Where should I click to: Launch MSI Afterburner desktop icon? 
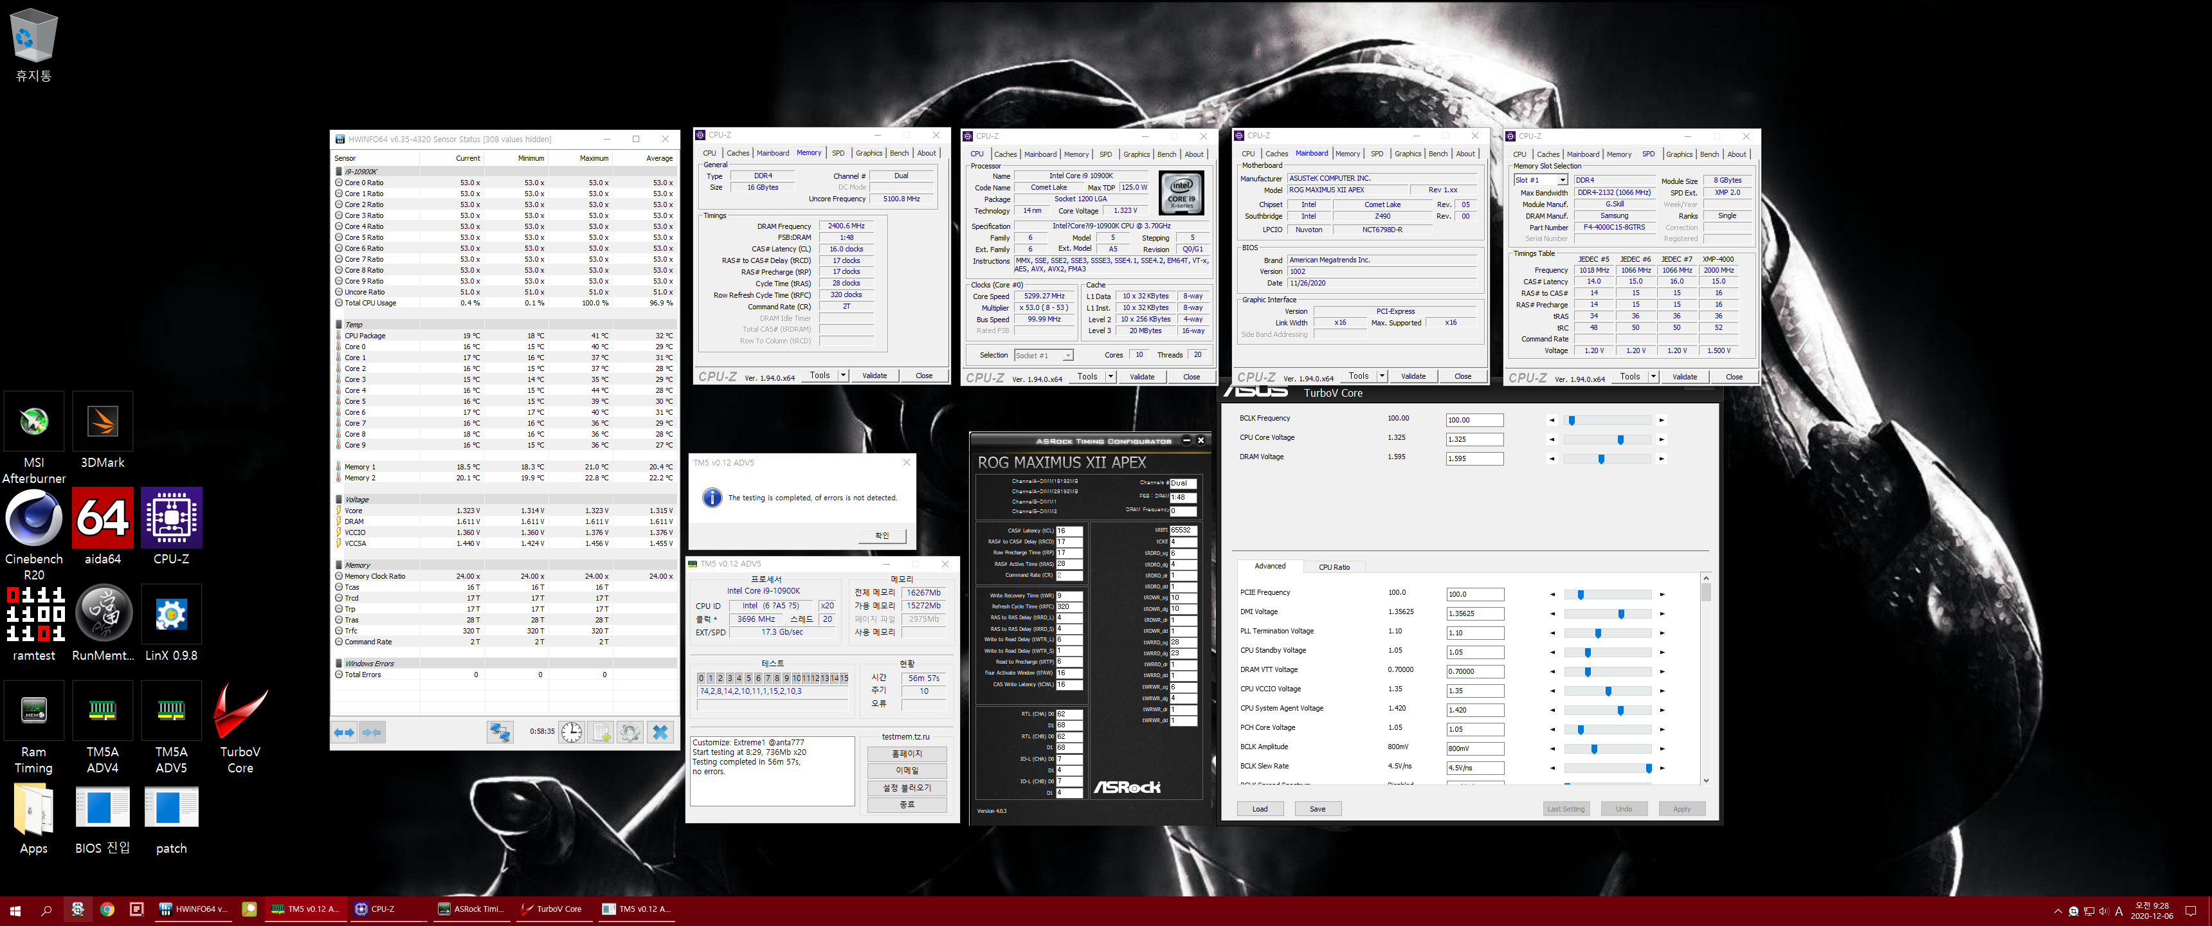click(x=33, y=422)
